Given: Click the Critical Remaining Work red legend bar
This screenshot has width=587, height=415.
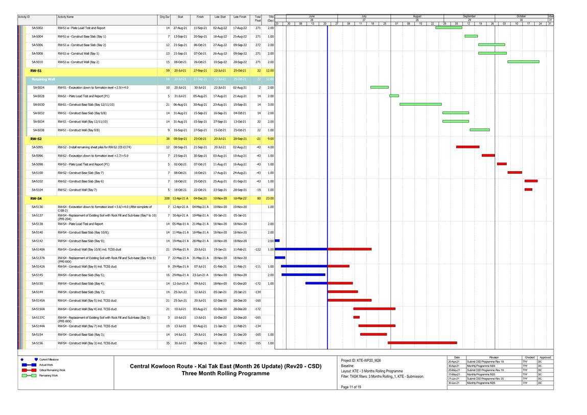Looking at the screenshot, I should (28, 370).
